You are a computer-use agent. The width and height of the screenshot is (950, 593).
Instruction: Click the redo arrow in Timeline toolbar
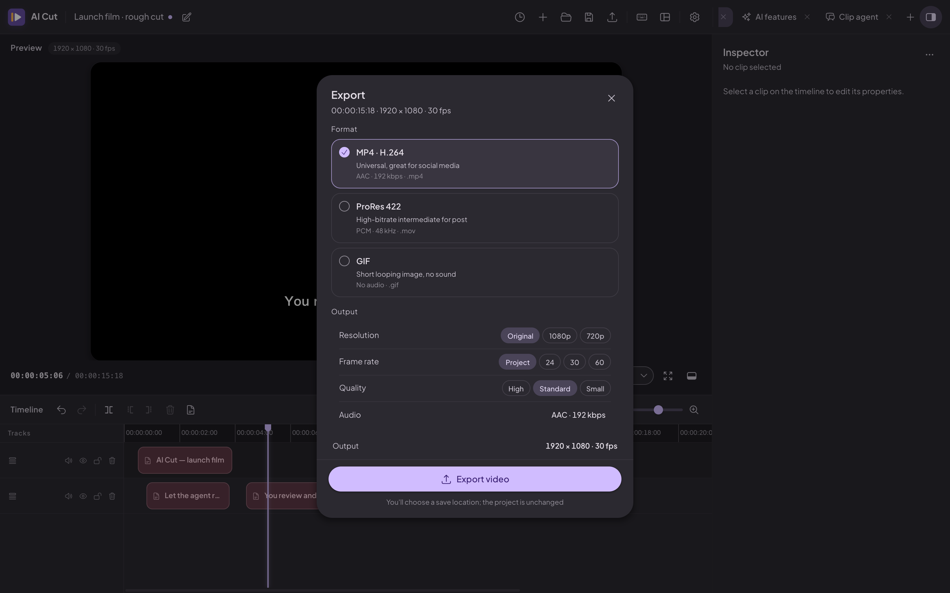(x=82, y=410)
